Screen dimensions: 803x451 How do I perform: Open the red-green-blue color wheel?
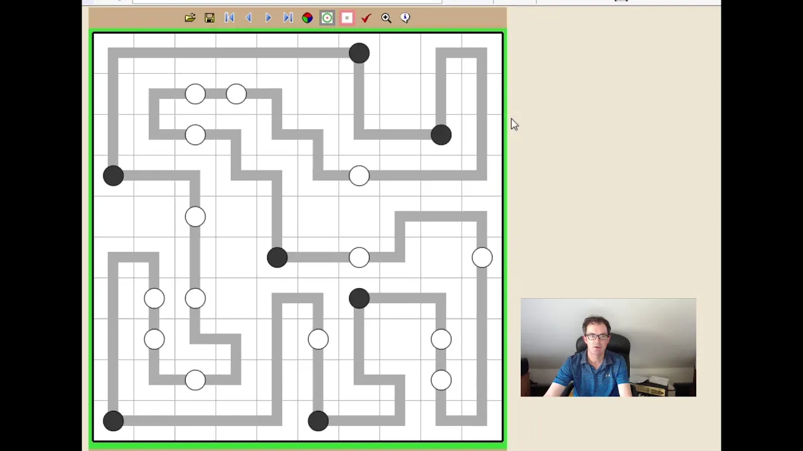point(307,18)
